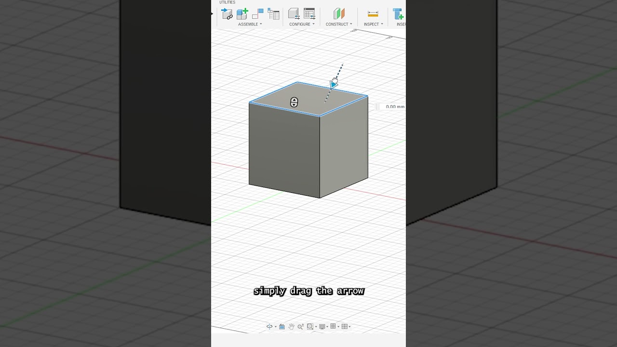Viewport: 617px width, 347px height.
Task: Select the Zoom magnifier tool
Action: [x=300, y=326]
